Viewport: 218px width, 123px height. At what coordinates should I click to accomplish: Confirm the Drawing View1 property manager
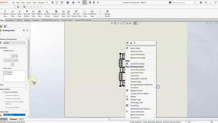tap(1, 34)
